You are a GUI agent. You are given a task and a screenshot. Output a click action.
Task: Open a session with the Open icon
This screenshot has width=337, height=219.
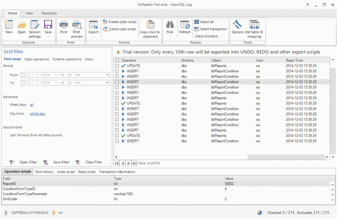[x=22, y=25]
